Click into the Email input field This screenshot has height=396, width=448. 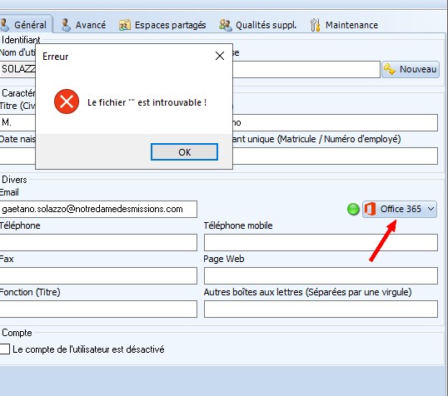click(x=98, y=209)
